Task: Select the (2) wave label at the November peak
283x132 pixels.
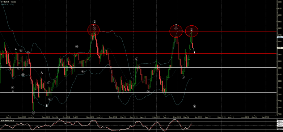Action: (x=94, y=22)
